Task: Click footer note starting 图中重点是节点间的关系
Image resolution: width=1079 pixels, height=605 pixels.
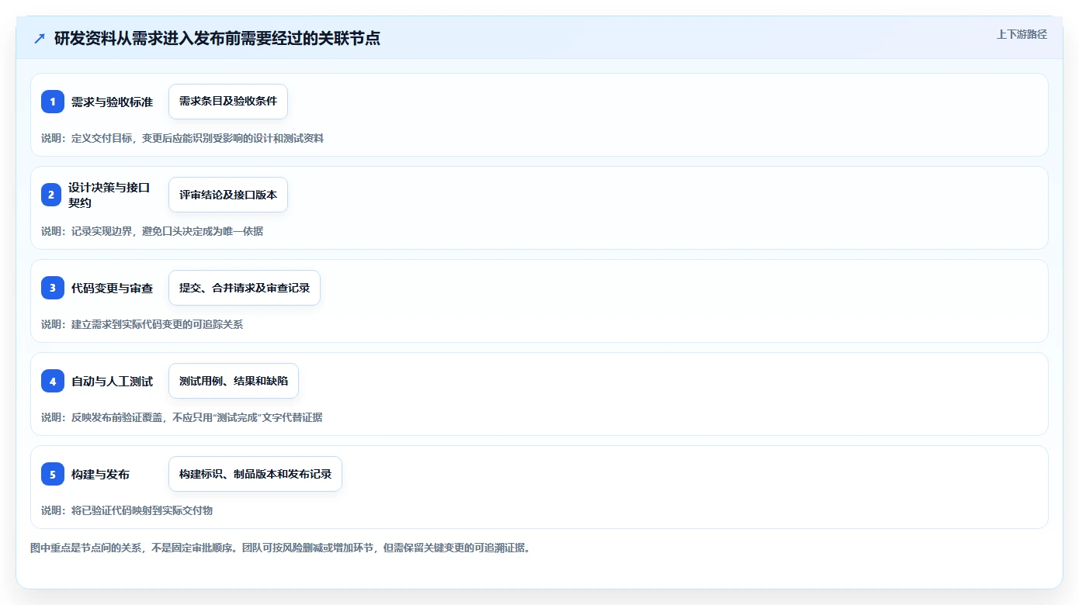Action: (280, 548)
